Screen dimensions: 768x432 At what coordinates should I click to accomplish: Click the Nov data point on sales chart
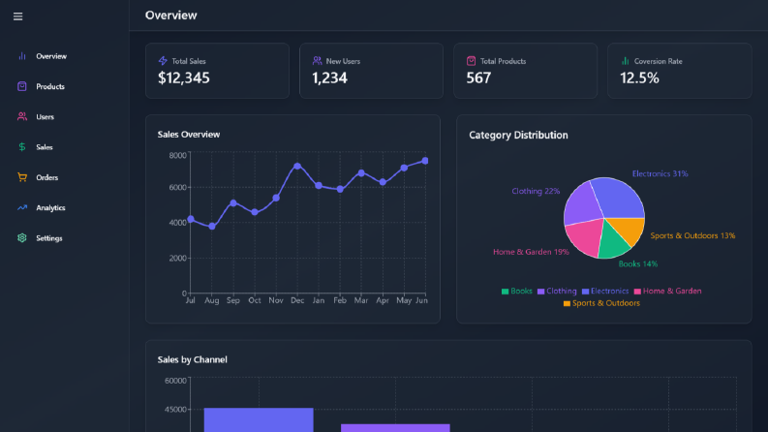pyautogui.click(x=276, y=198)
